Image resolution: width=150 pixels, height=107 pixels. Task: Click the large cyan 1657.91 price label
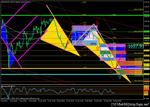(136, 46)
